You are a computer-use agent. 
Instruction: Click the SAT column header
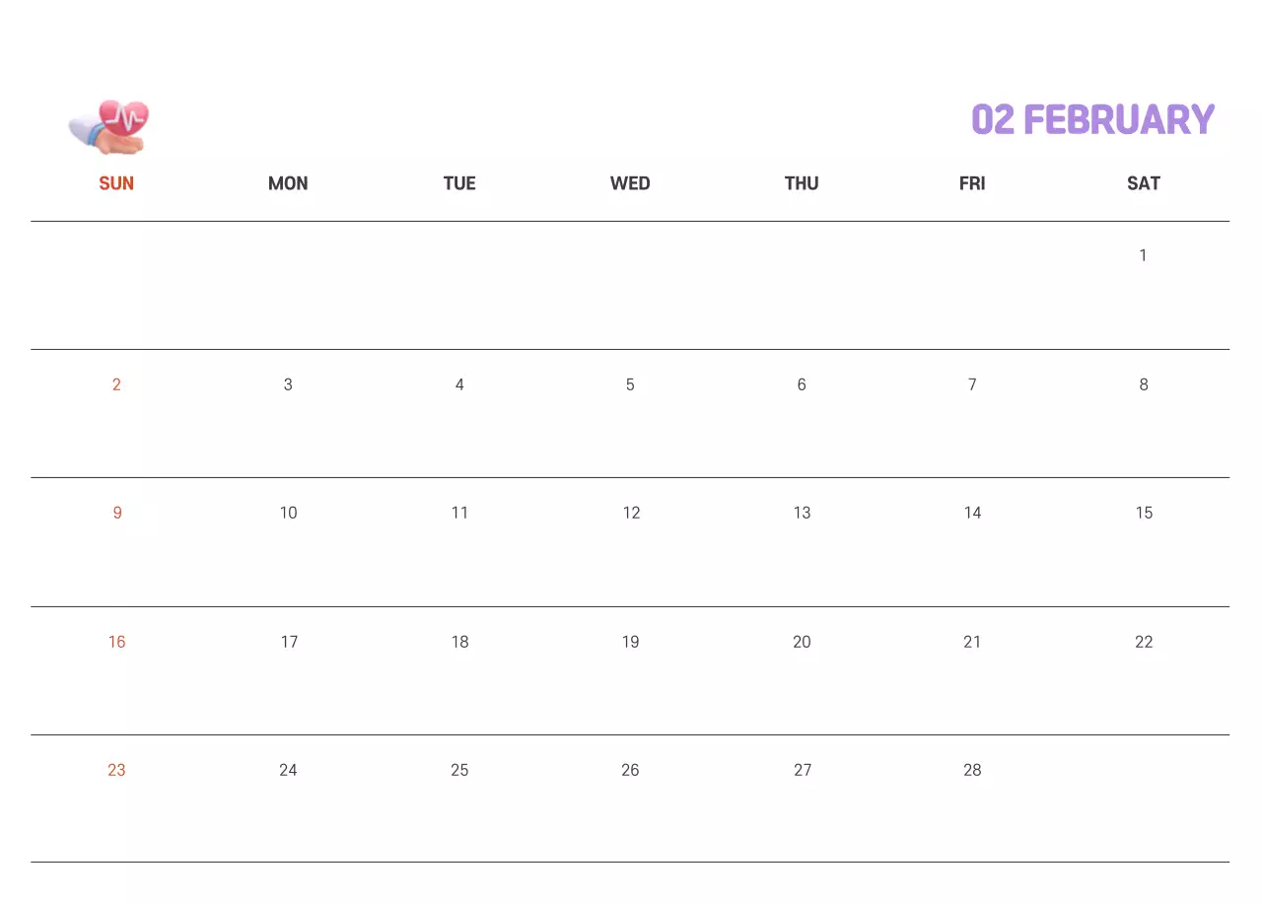click(1144, 183)
